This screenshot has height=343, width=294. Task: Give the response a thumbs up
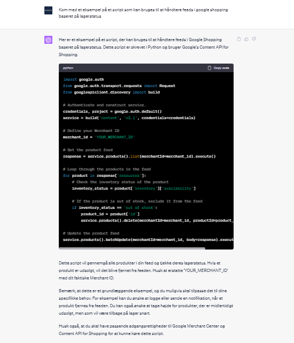pos(246,39)
